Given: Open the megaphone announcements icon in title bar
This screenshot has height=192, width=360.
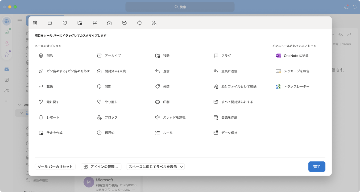Looking at the screenshot, I should [x=346, y=7].
